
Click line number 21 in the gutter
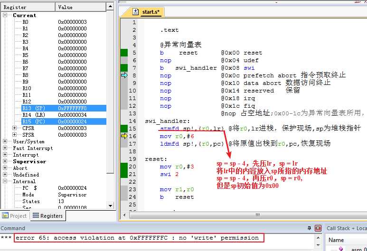point(132,174)
